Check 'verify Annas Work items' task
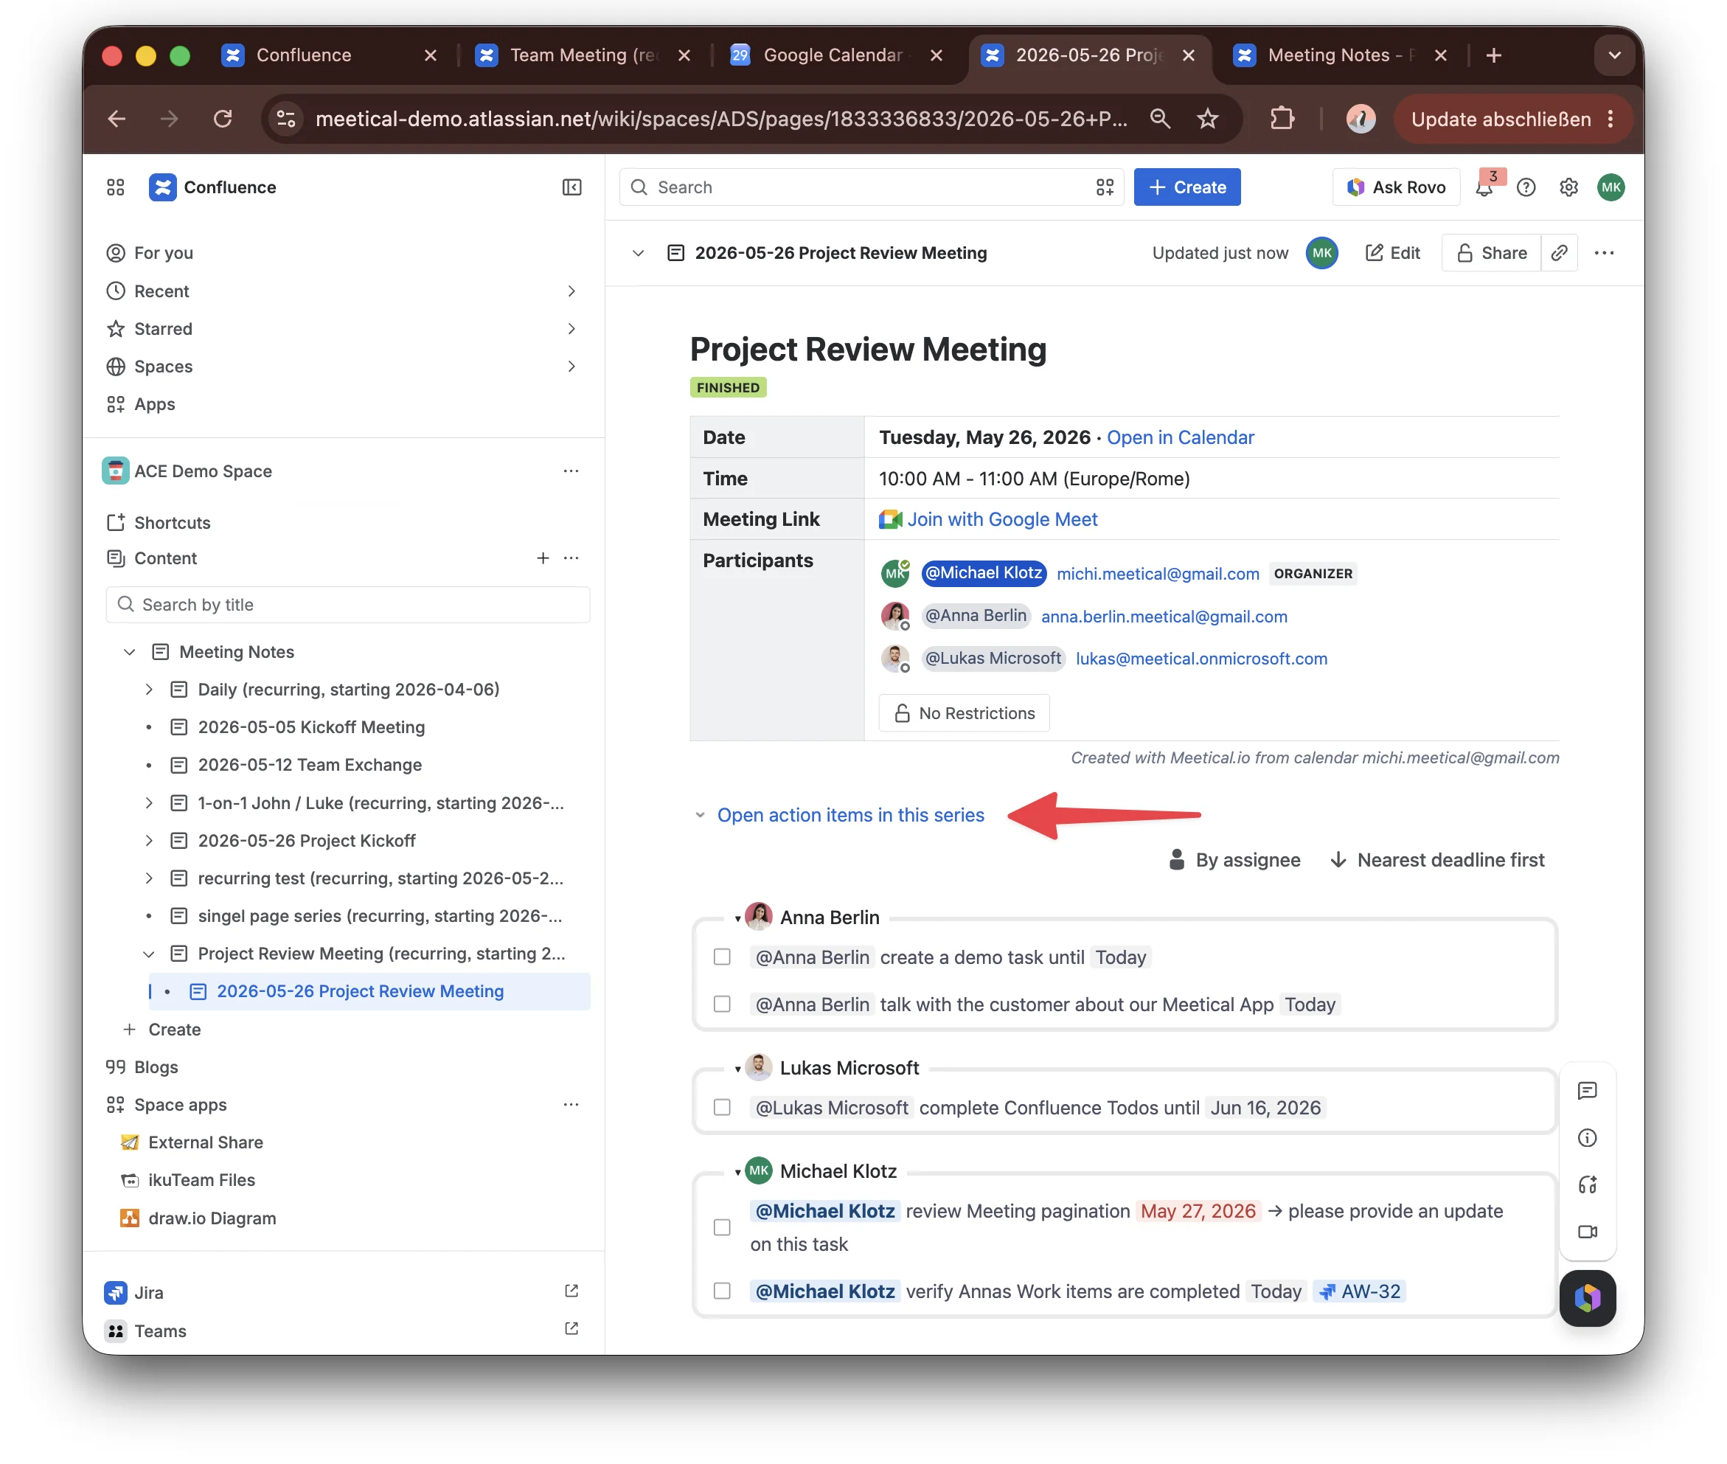Image resolution: width=1727 pixels, height=1464 pixels. [x=722, y=1291]
